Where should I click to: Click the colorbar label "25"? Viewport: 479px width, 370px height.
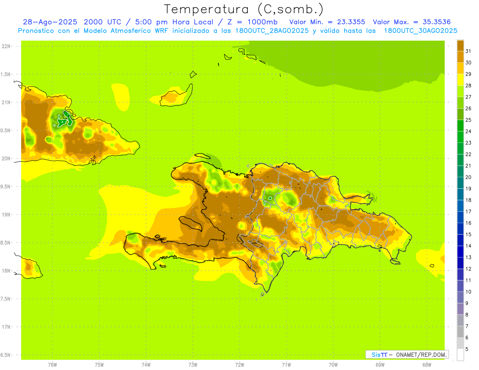pyautogui.click(x=468, y=120)
